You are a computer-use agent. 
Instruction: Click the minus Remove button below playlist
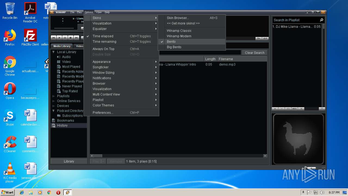(282, 109)
